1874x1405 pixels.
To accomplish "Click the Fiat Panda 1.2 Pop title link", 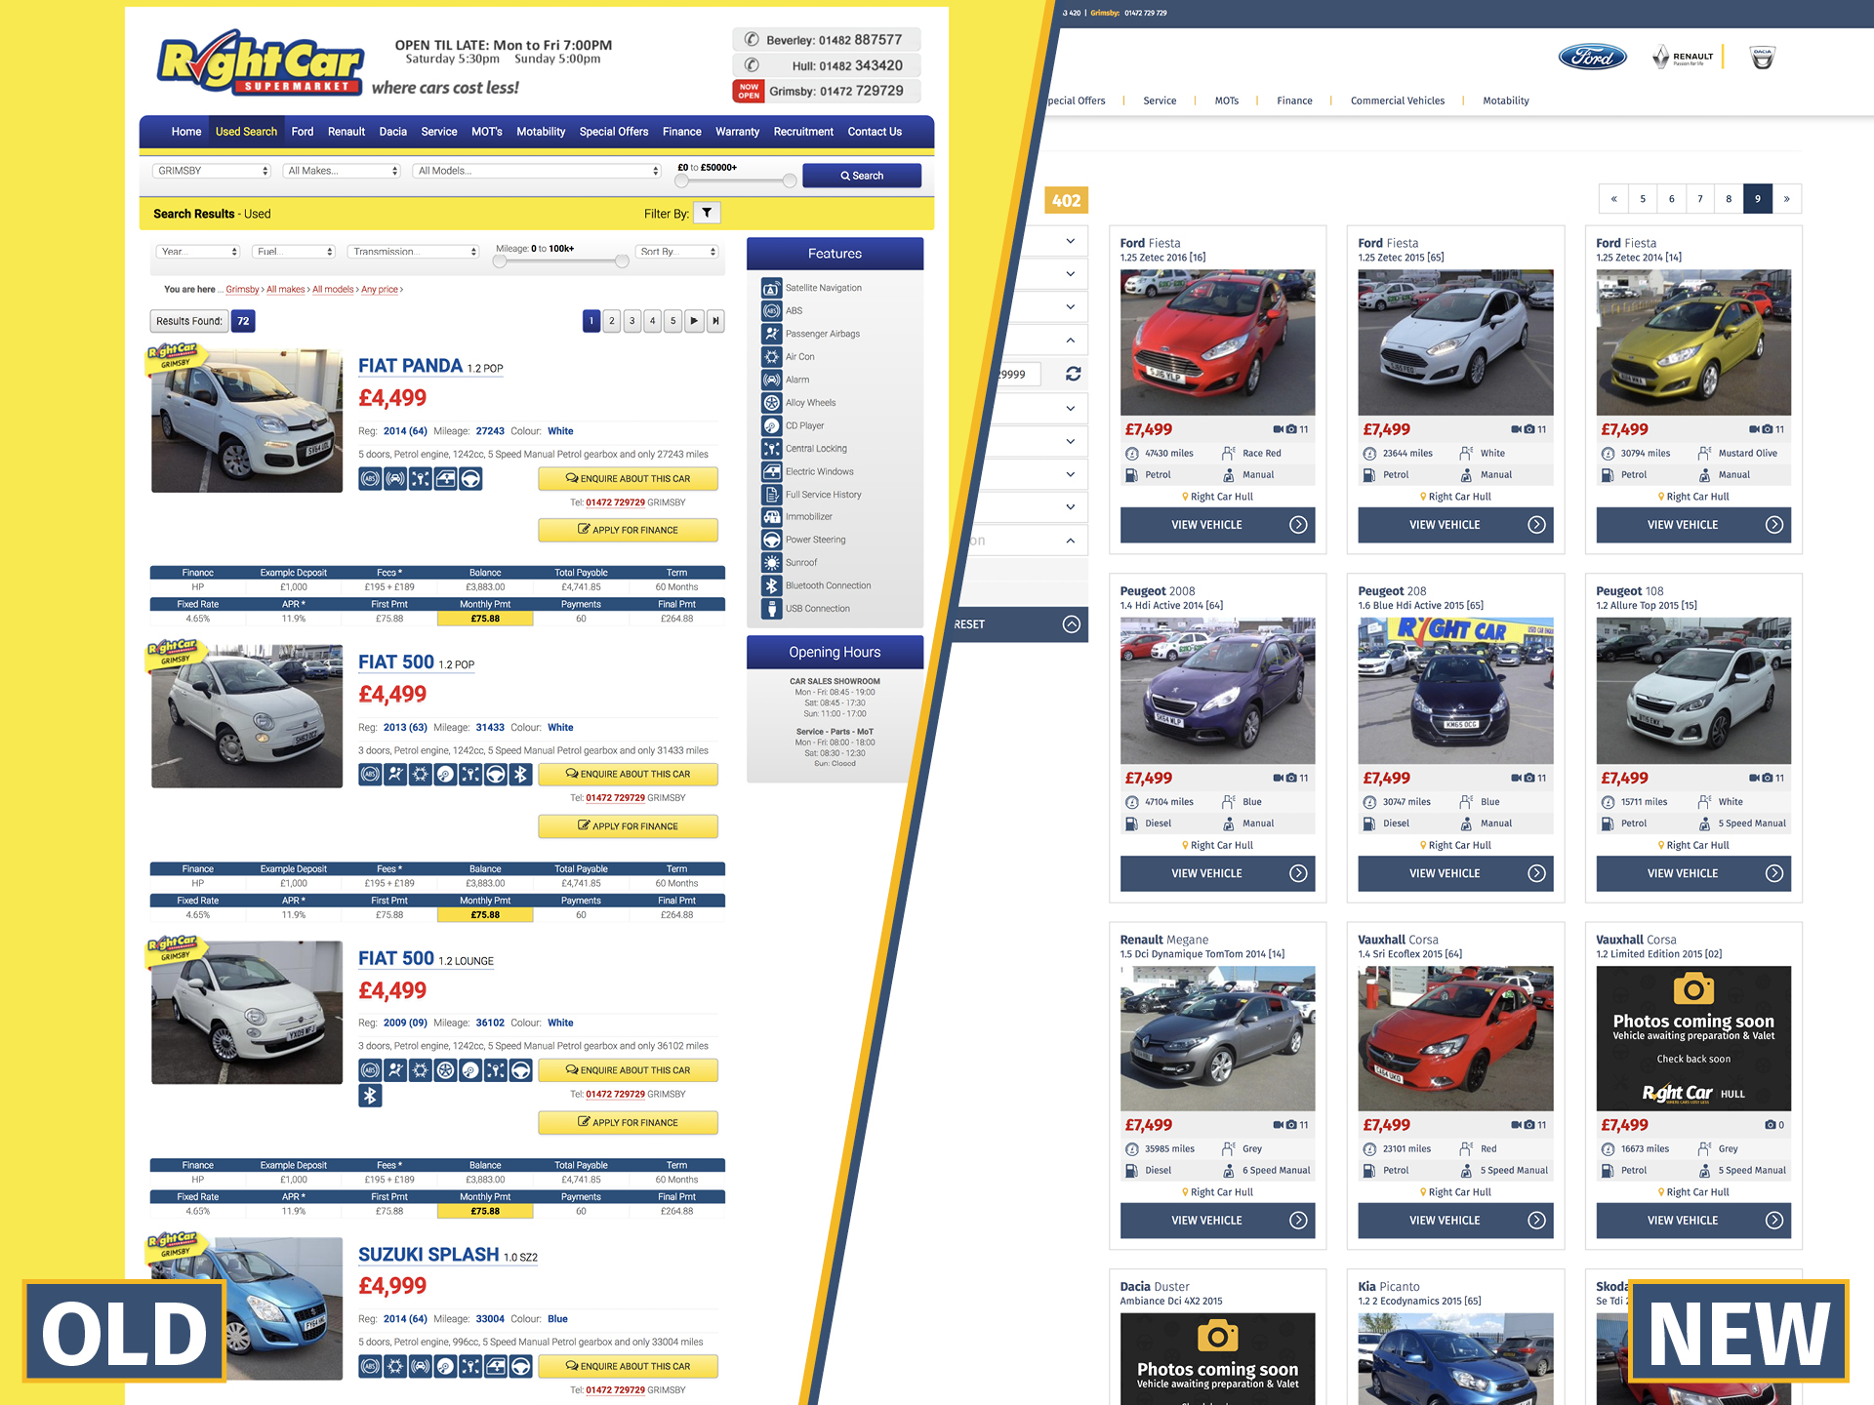I will coord(430,366).
